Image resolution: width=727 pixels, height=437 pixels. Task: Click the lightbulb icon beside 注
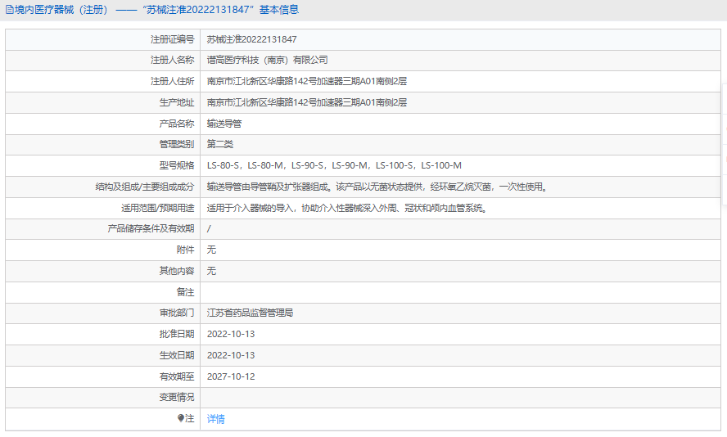tap(181, 418)
